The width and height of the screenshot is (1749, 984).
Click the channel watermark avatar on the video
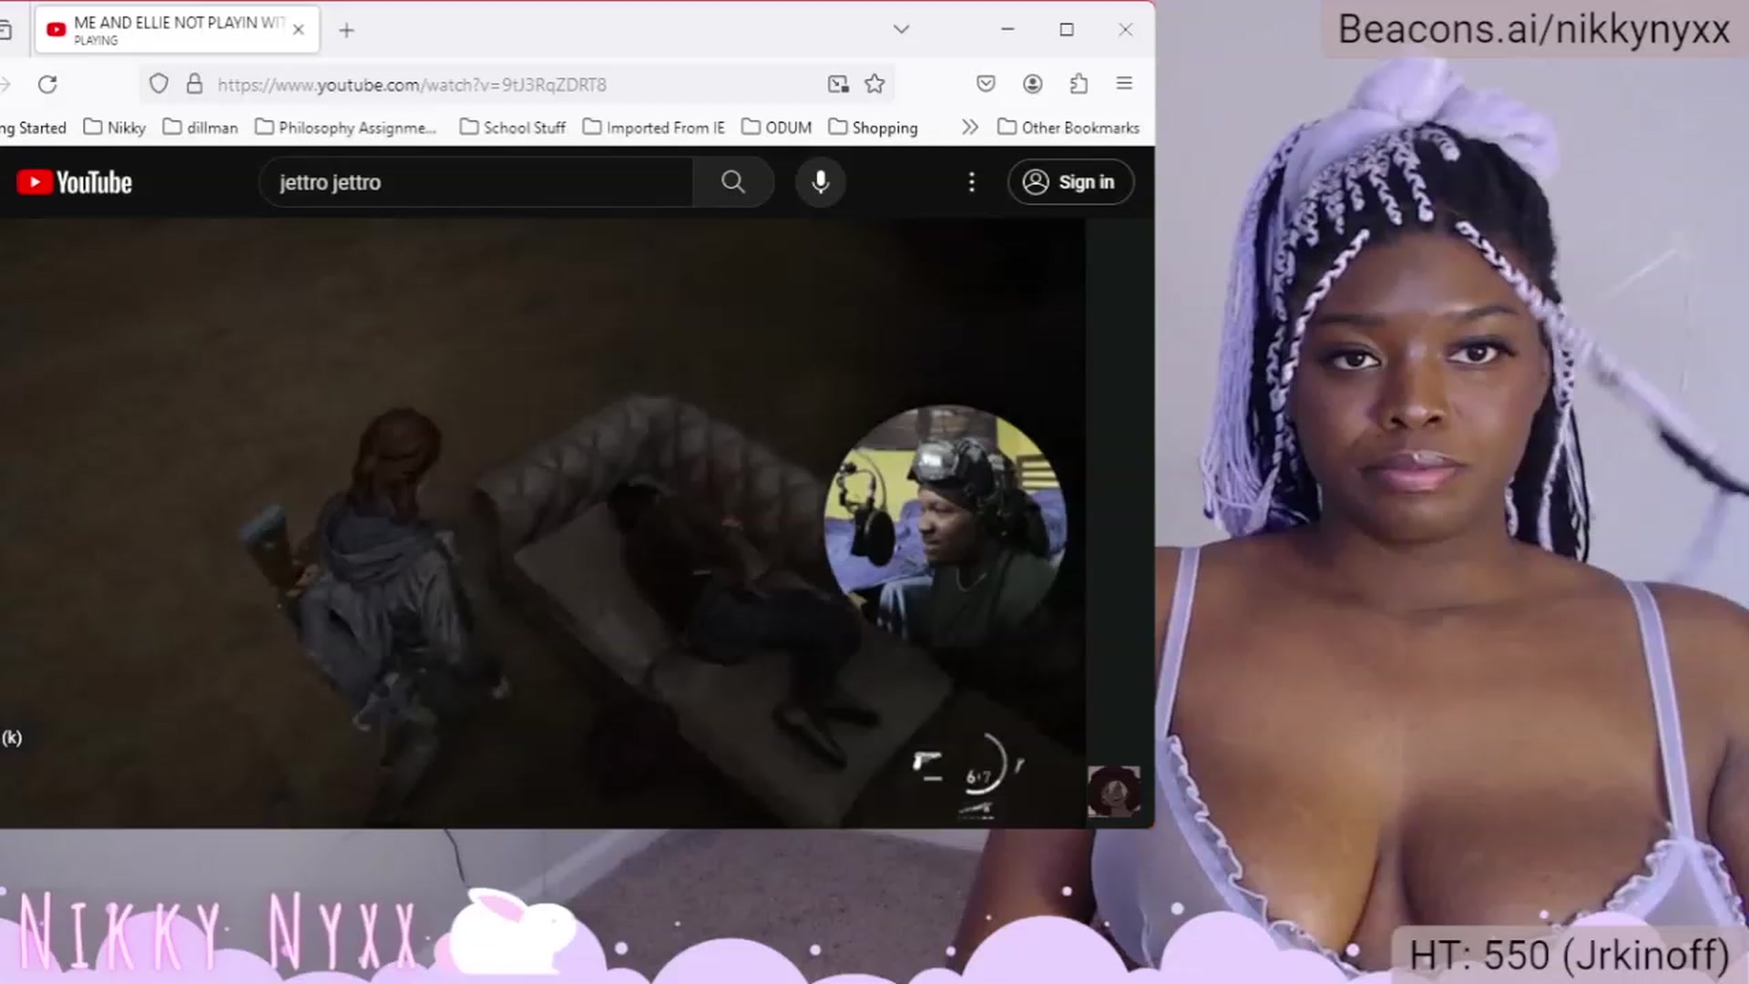[x=1113, y=791]
